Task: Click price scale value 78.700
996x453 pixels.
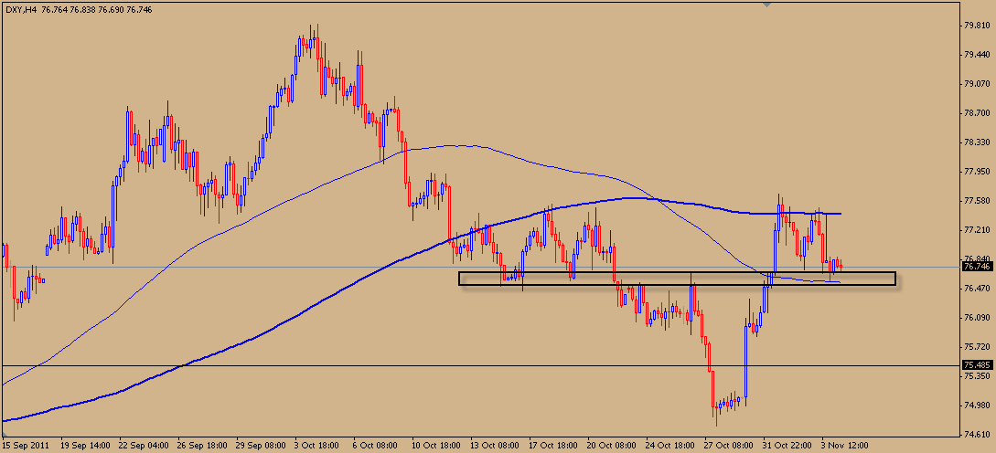Action: click(978, 113)
